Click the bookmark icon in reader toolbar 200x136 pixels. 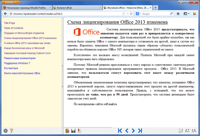(79, 131)
